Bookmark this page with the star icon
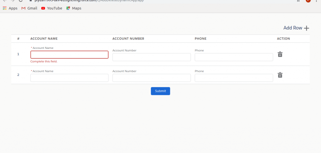 (298, 1)
